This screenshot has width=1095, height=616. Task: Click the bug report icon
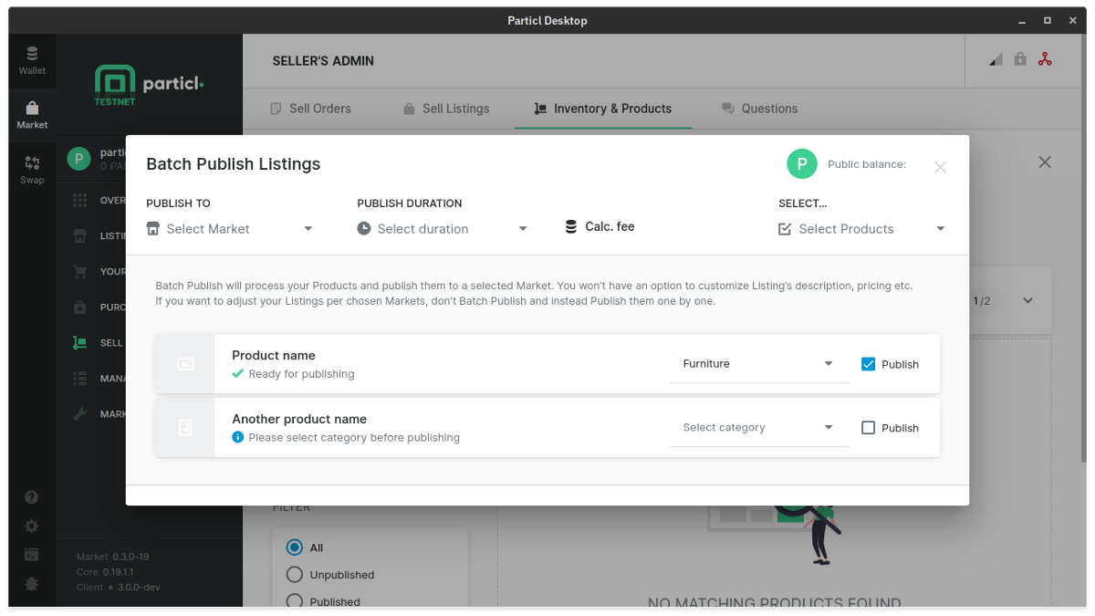click(x=32, y=583)
